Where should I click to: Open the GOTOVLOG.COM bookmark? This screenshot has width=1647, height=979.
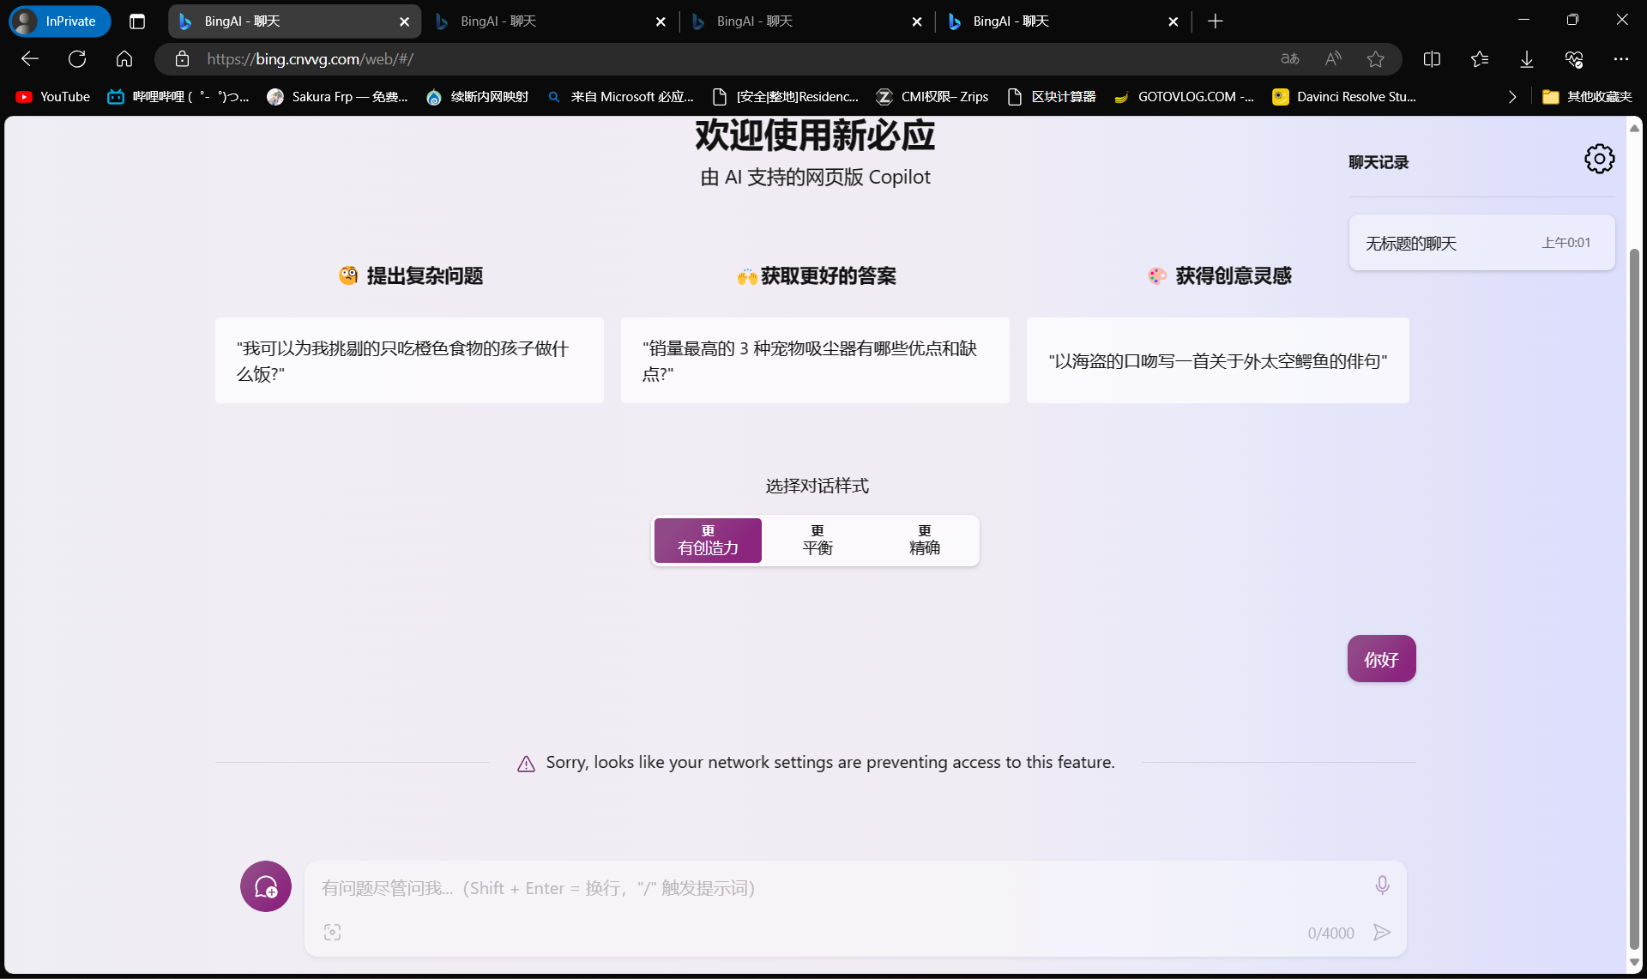coord(1185,97)
